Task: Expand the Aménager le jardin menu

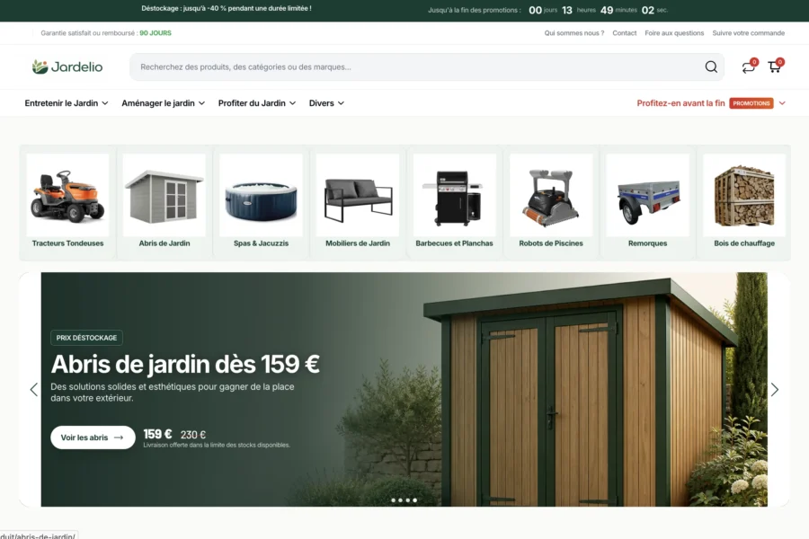Action: [x=163, y=103]
